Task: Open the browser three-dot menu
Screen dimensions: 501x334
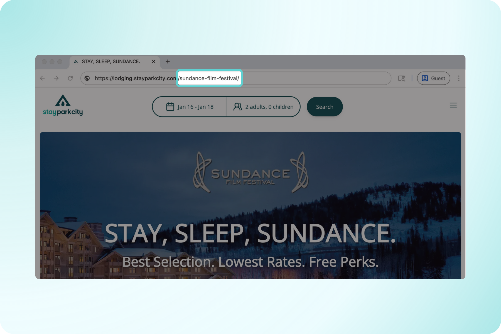Action: tap(459, 78)
